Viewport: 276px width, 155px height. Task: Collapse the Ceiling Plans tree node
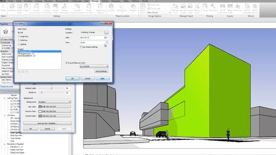point(4,98)
